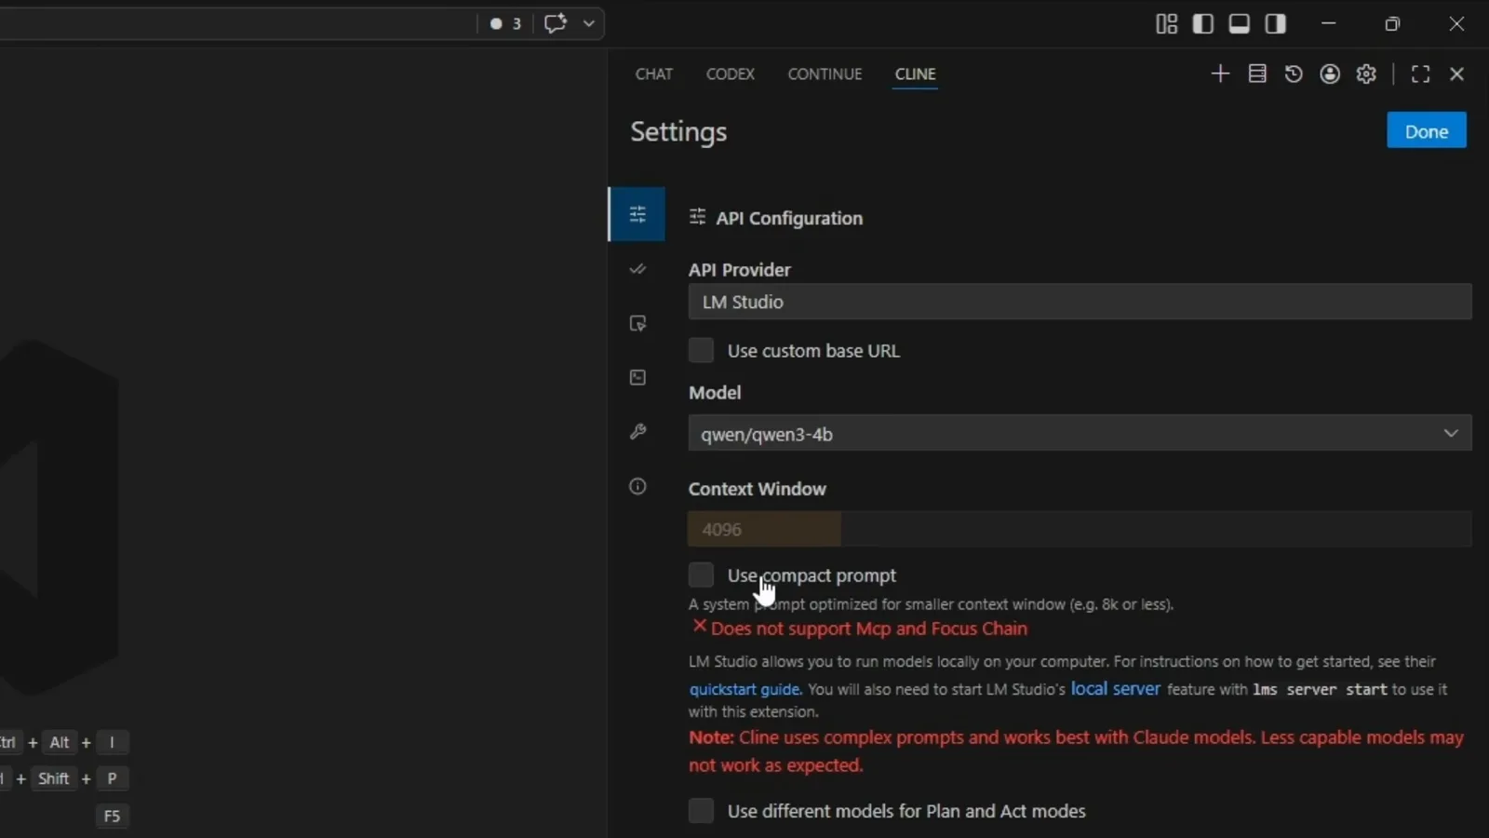Open the API Configuration settings section icon
Image resolution: width=1489 pixels, height=838 pixels.
637,215
